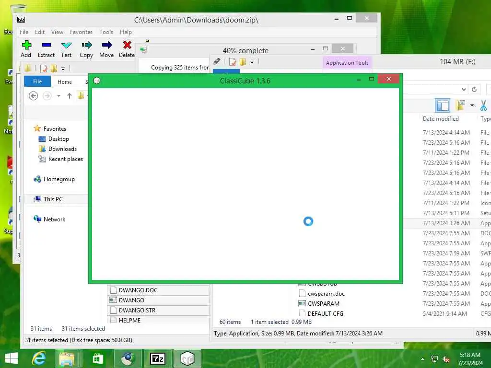
Task: Switch to ClassiCube from the taskbar
Action: point(187,358)
